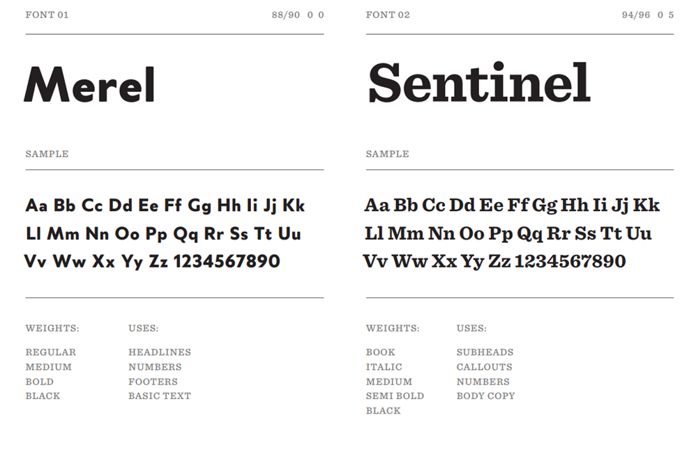
Task: Click the BOOK weight under Sentinel
Action: tap(381, 352)
